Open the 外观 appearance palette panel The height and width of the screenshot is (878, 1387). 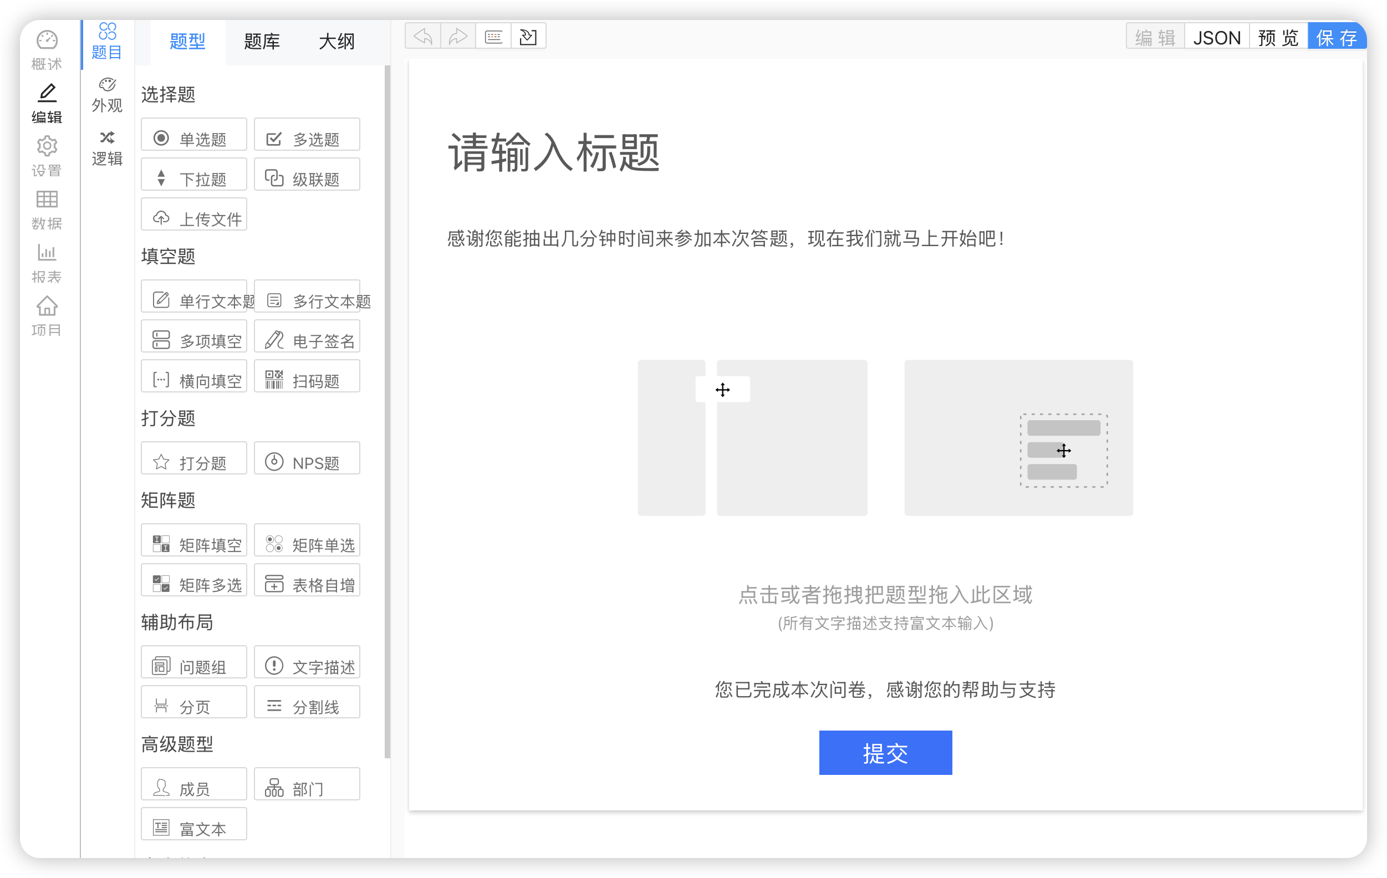click(107, 95)
